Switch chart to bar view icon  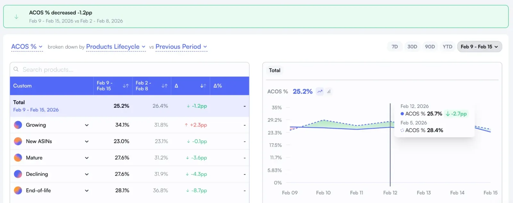click(x=329, y=91)
